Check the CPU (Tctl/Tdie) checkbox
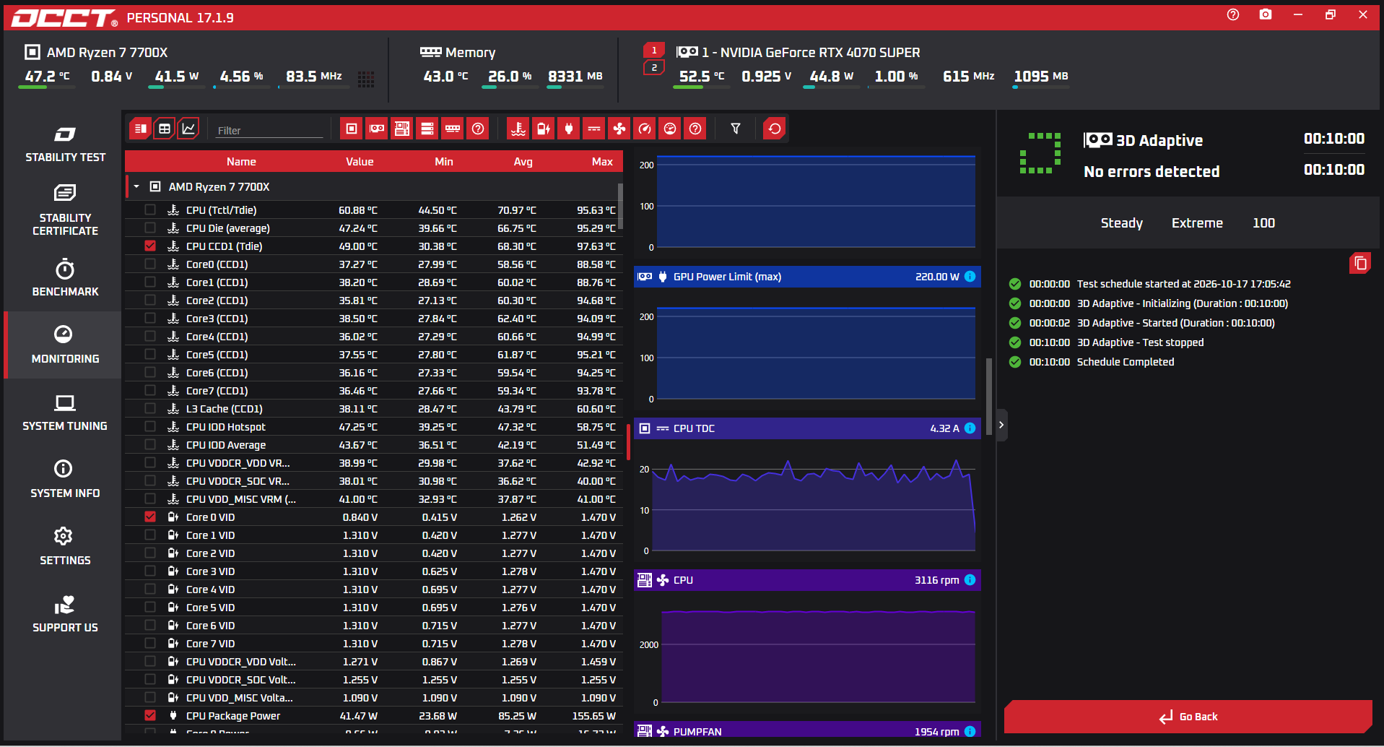Screen dimensions: 1384x747 coord(150,210)
